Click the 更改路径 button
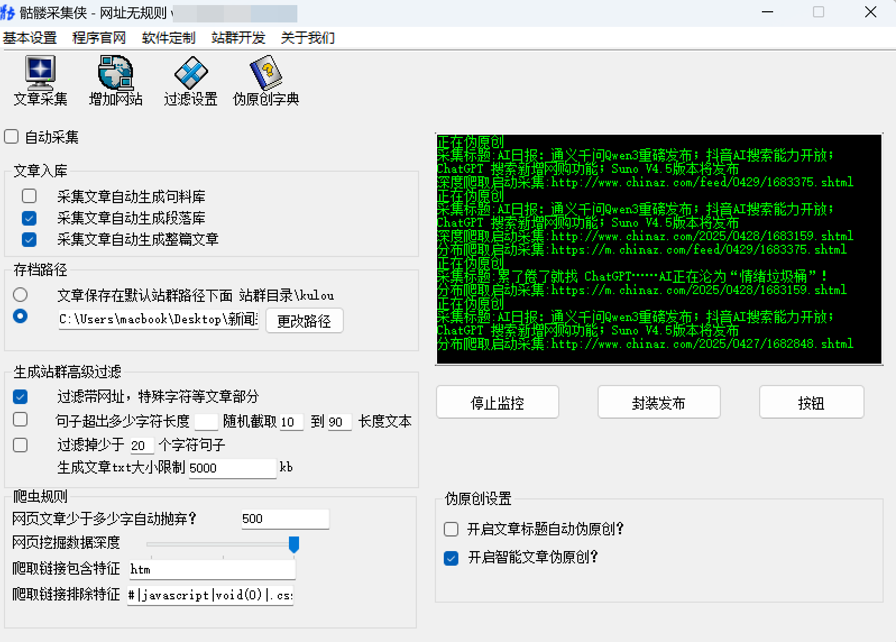The height and width of the screenshot is (642, 896). click(x=304, y=321)
